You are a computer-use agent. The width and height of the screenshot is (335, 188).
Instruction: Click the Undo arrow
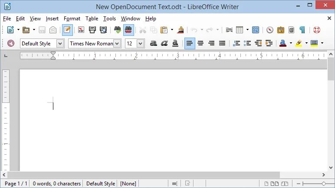pyautogui.click(x=194, y=30)
